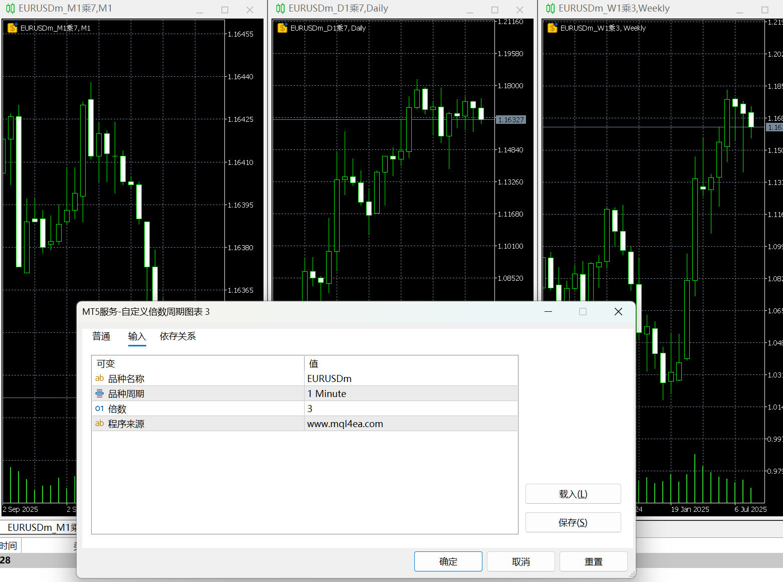The height and width of the screenshot is (582, 783).
Task: Select the 输入 tab
Action: click(x=137, y=336)
